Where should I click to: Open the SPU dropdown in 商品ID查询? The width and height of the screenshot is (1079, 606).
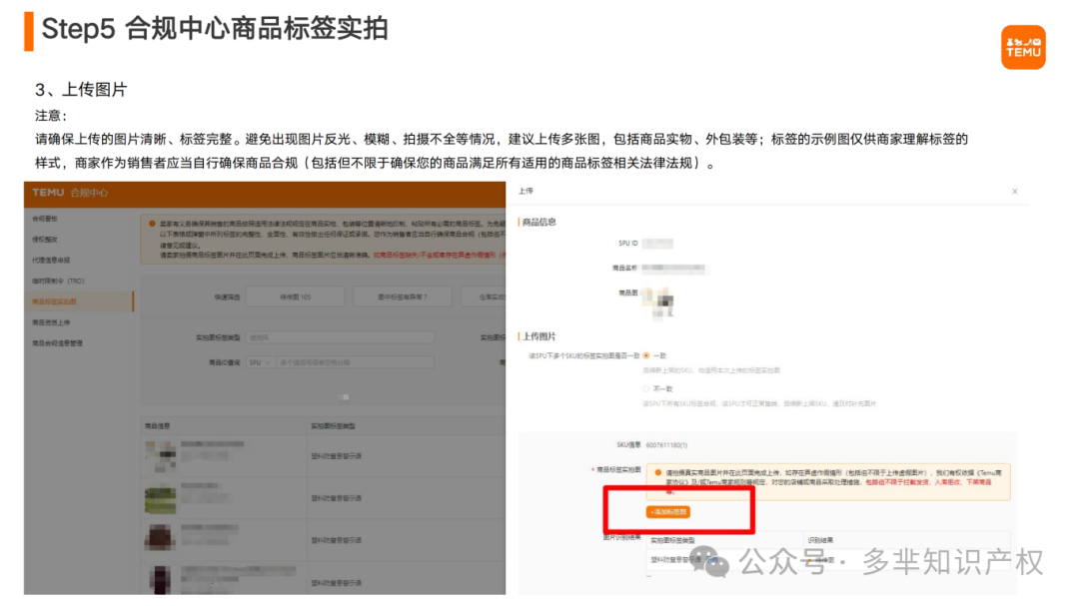(x=260, y=362)
